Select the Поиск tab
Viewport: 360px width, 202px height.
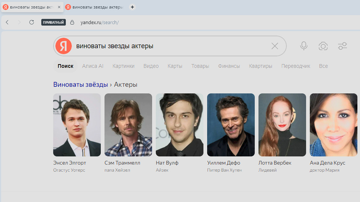pyautogui.click(x=65, y=66)
